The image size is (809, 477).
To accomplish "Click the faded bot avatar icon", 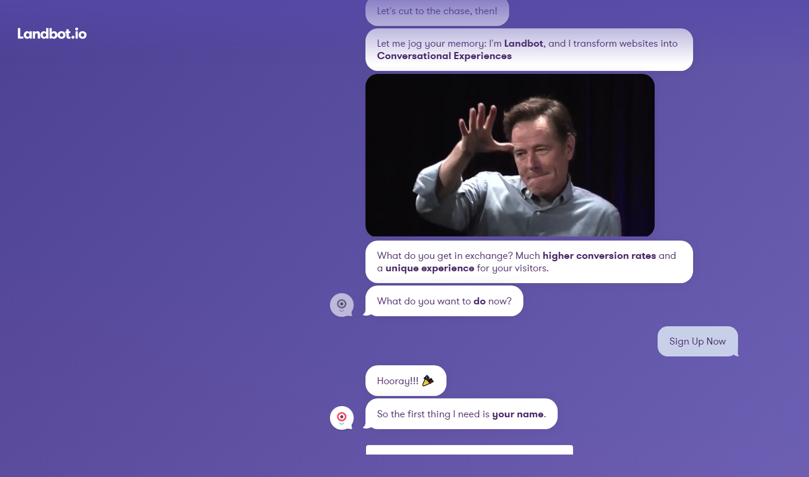I will coord(341,305).
